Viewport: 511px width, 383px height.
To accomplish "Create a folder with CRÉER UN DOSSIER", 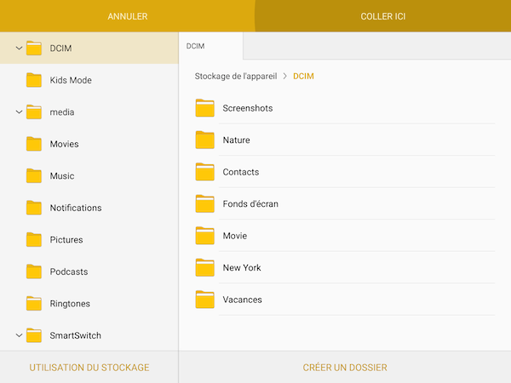I will pos(345,368).
